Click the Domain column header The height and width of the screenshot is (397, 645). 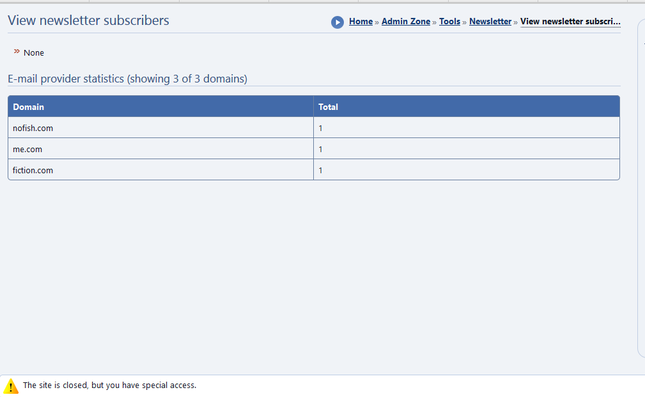(29, 107)
